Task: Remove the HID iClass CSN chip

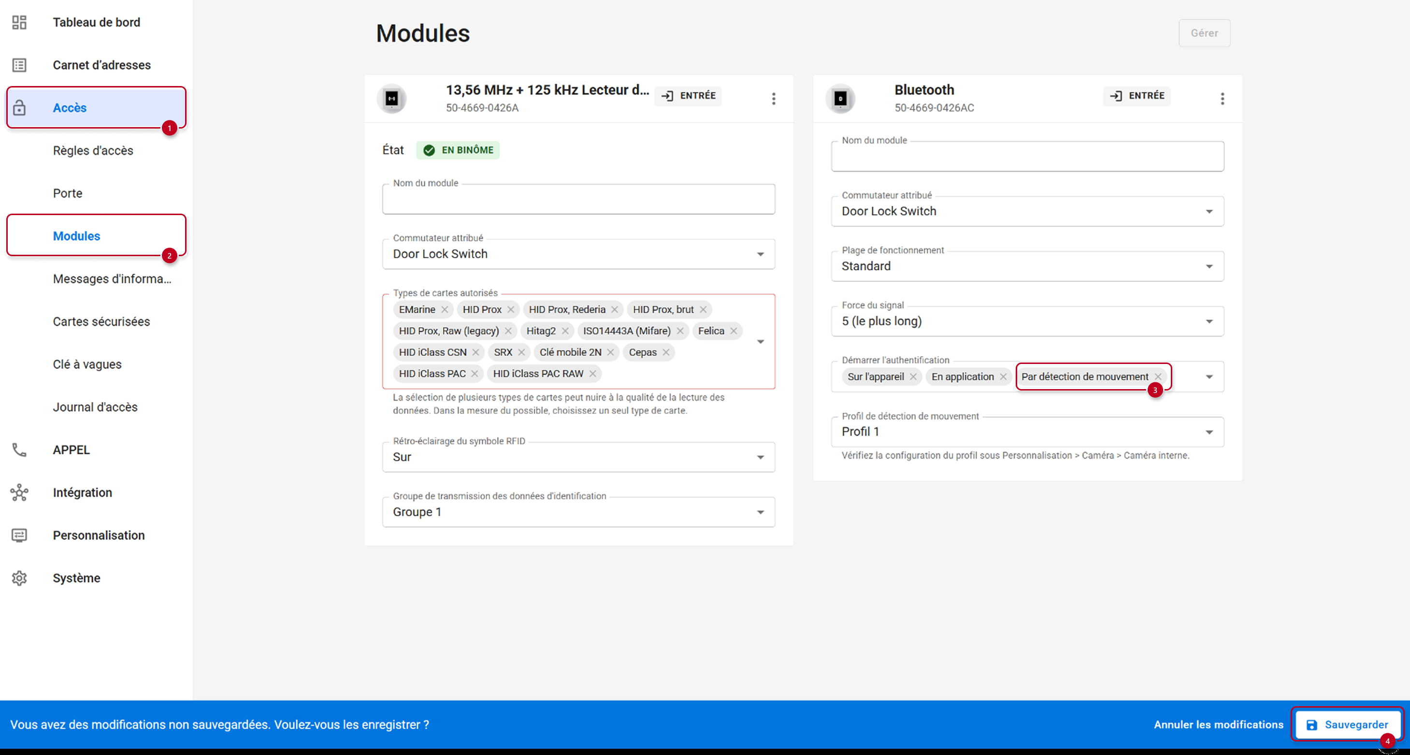Action: tap(476, 352)
